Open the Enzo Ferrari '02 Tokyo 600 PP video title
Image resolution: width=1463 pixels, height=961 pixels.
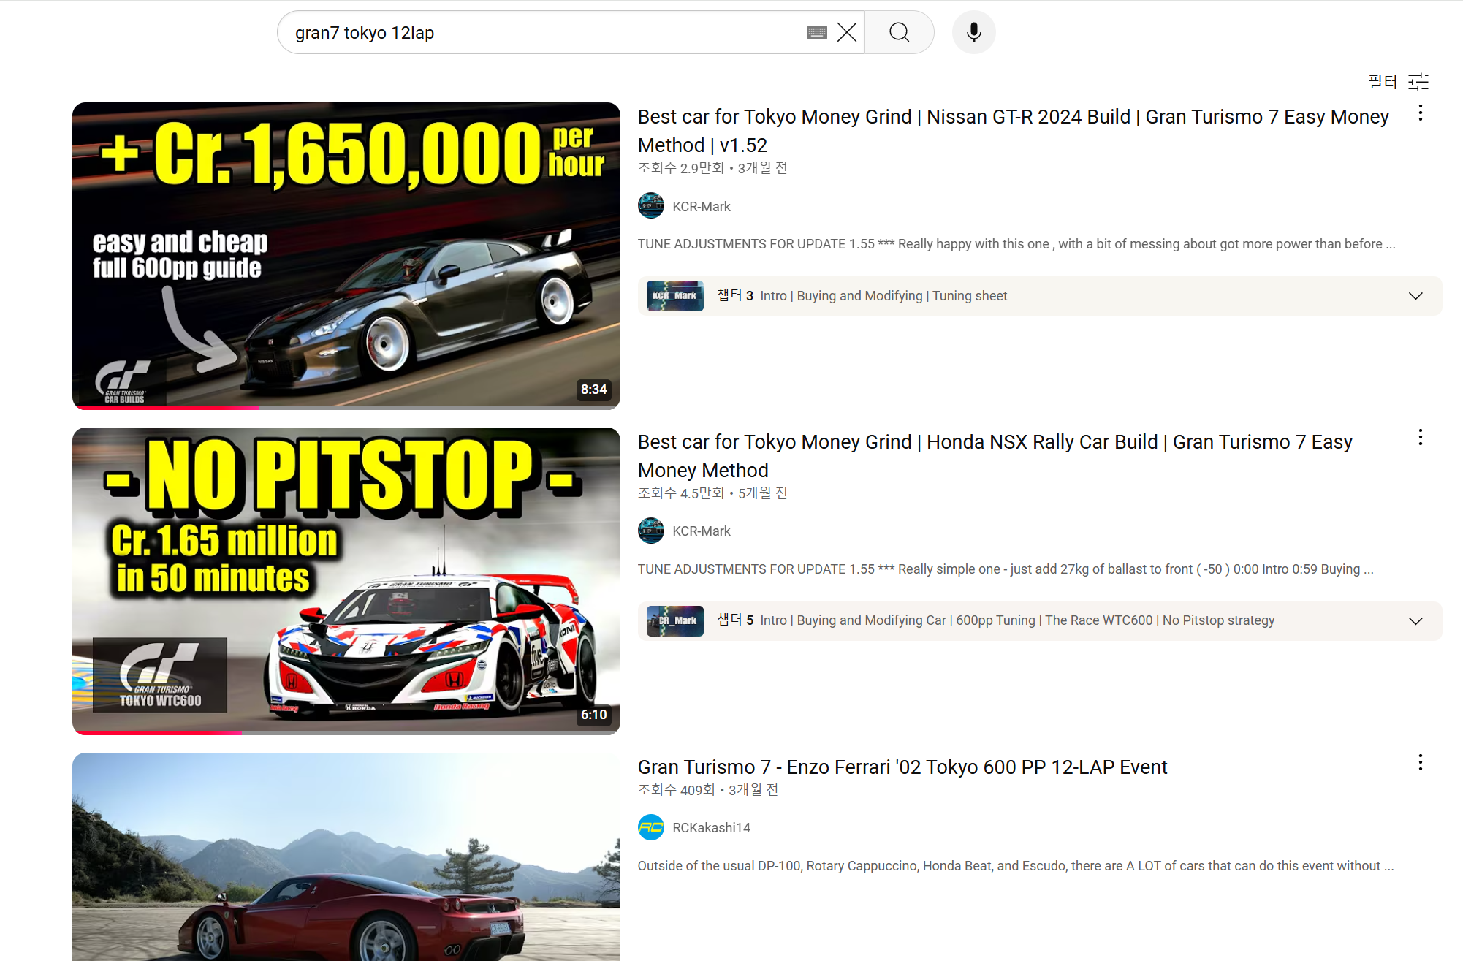pyautogui.click(x=902, y=767)
